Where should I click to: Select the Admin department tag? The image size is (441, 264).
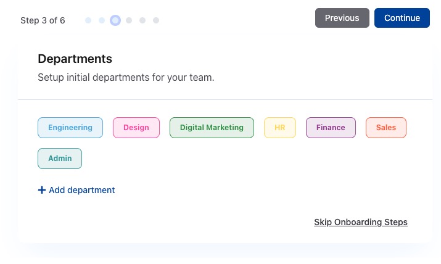pyautogui.click(x=60, y=159)
